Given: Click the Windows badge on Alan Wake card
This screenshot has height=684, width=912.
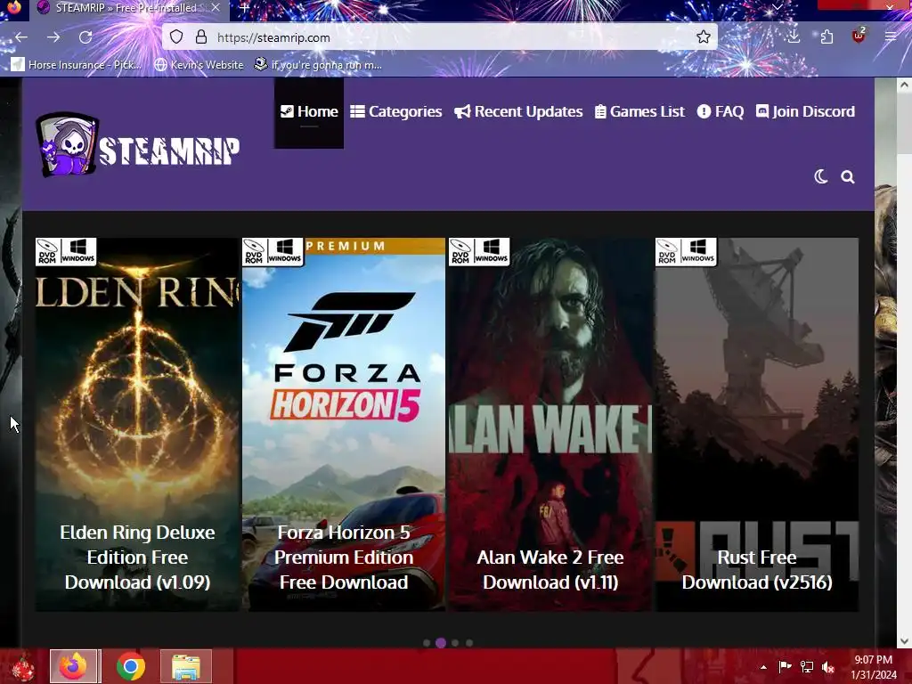Looking at the screenshot, I should [x=492, y=251].
